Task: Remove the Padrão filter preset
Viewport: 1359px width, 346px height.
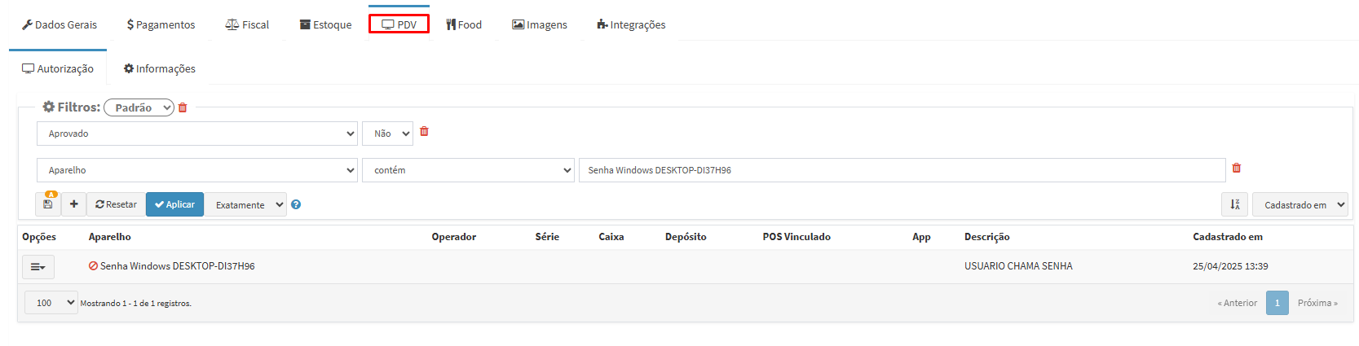Action: (x=183, y=107)
